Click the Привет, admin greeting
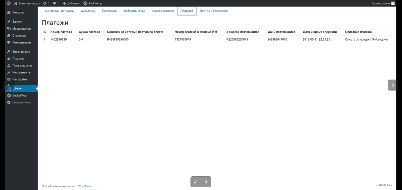This screenshot has height=190, width=402. click(381, 3)
